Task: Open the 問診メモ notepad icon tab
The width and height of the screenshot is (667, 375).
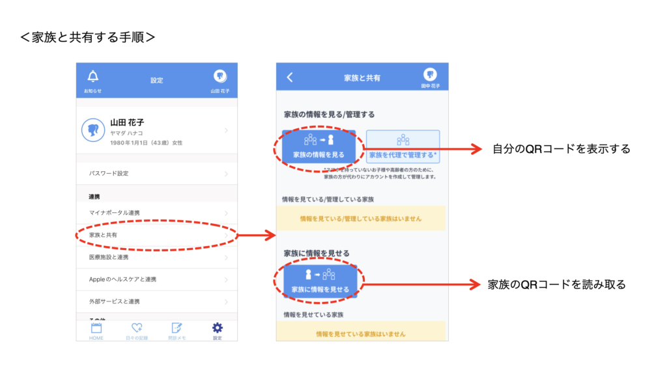Action: tap(177, 328)
